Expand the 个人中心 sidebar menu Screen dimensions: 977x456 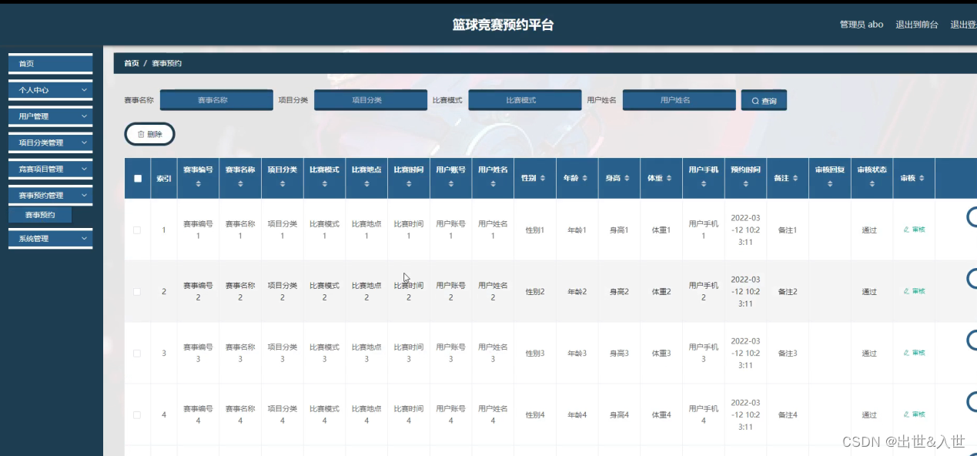[x=50, y=90]
